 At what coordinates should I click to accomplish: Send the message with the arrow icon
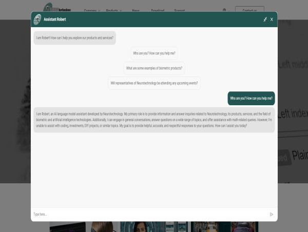[271, 214]
